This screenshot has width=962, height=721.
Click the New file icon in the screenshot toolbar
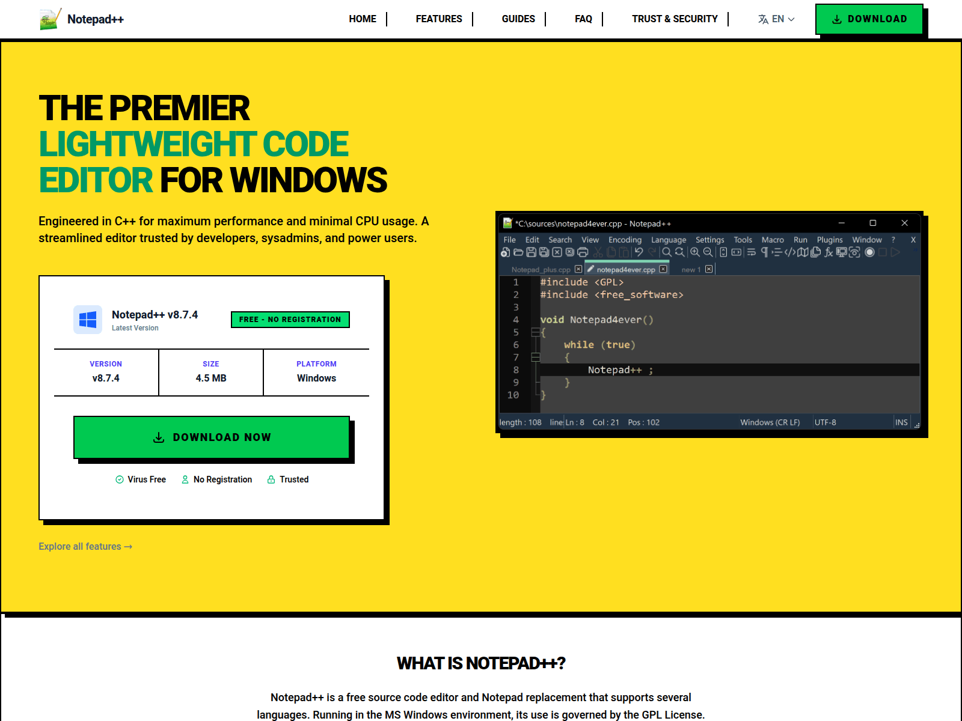click(x=505, y=252)
